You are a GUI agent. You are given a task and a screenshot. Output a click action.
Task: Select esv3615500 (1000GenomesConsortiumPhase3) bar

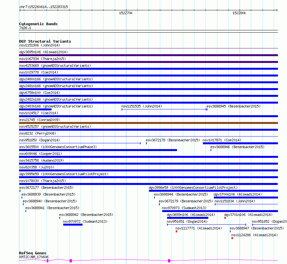(98, 150)
